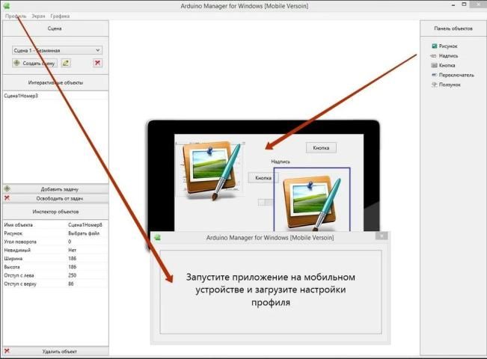The image size is (487, 359).
Task: Select Сцена1Номер3 in the interactive objects list
Action: pyautogui.click(x=22, y=96)
